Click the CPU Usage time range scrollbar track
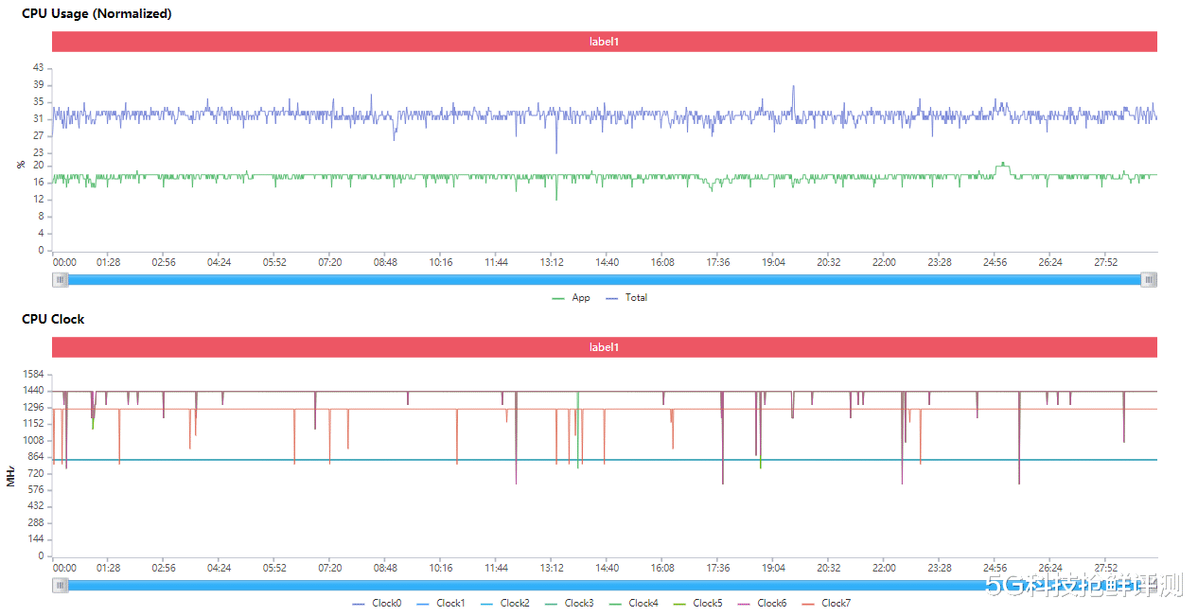1198x616 pixels. tap(605, 279)
